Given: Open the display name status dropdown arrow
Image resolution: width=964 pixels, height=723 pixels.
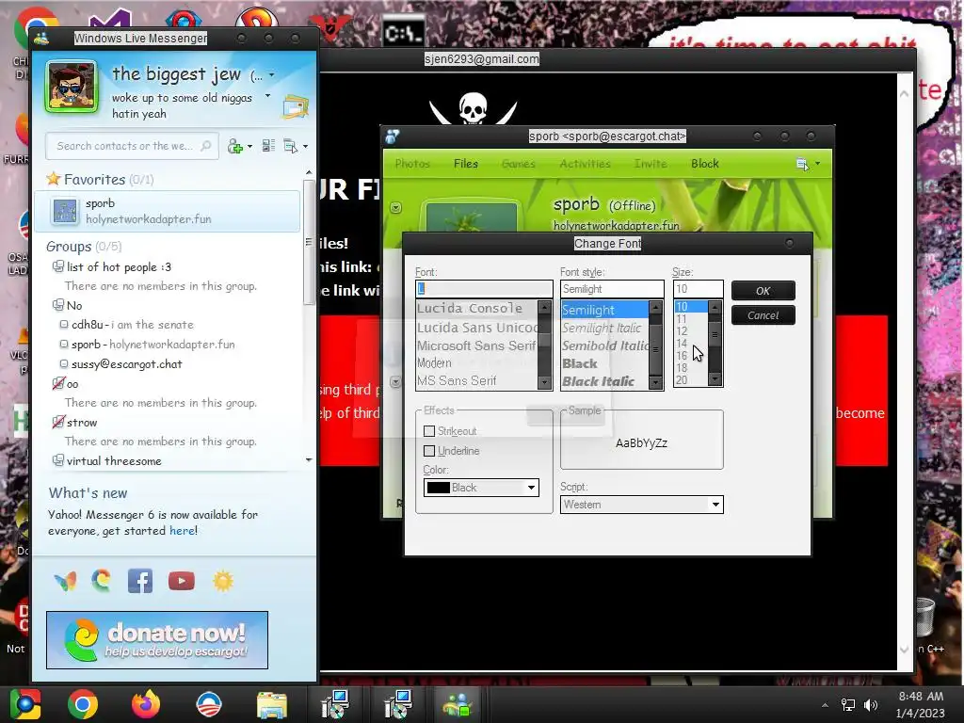Looking at the screenshot, I should click(272, 75).
